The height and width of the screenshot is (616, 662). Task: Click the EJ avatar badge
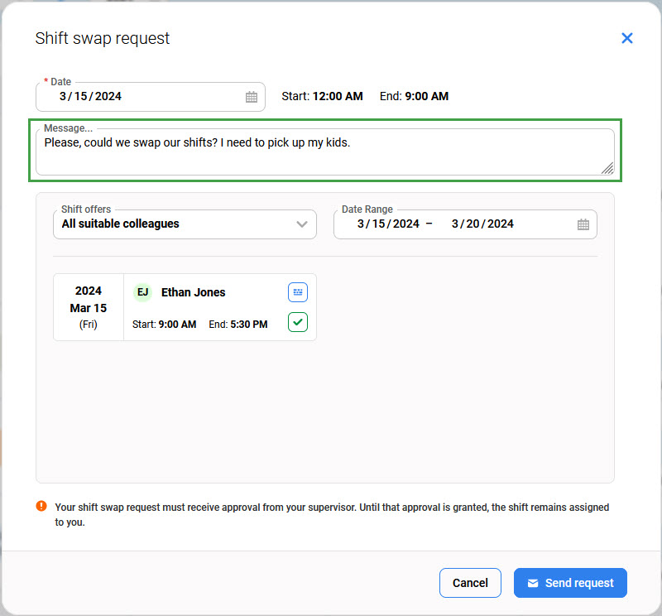(x=143, y=292)
